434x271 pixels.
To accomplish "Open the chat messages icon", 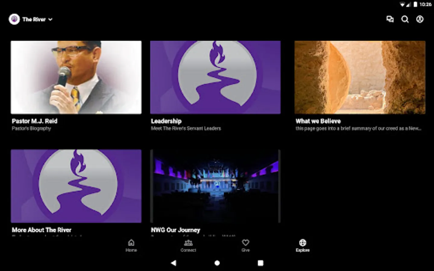I will pyautogui.click(x=390, y=19).
